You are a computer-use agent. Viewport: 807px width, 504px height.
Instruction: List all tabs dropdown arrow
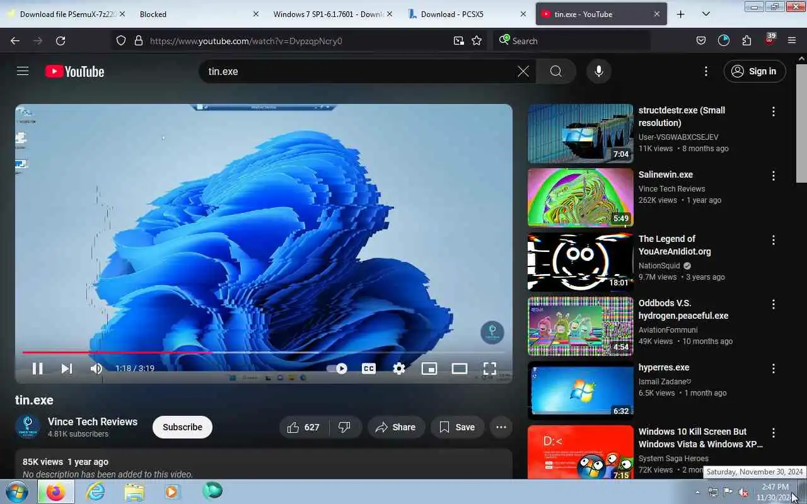click(x=706, y=14)
